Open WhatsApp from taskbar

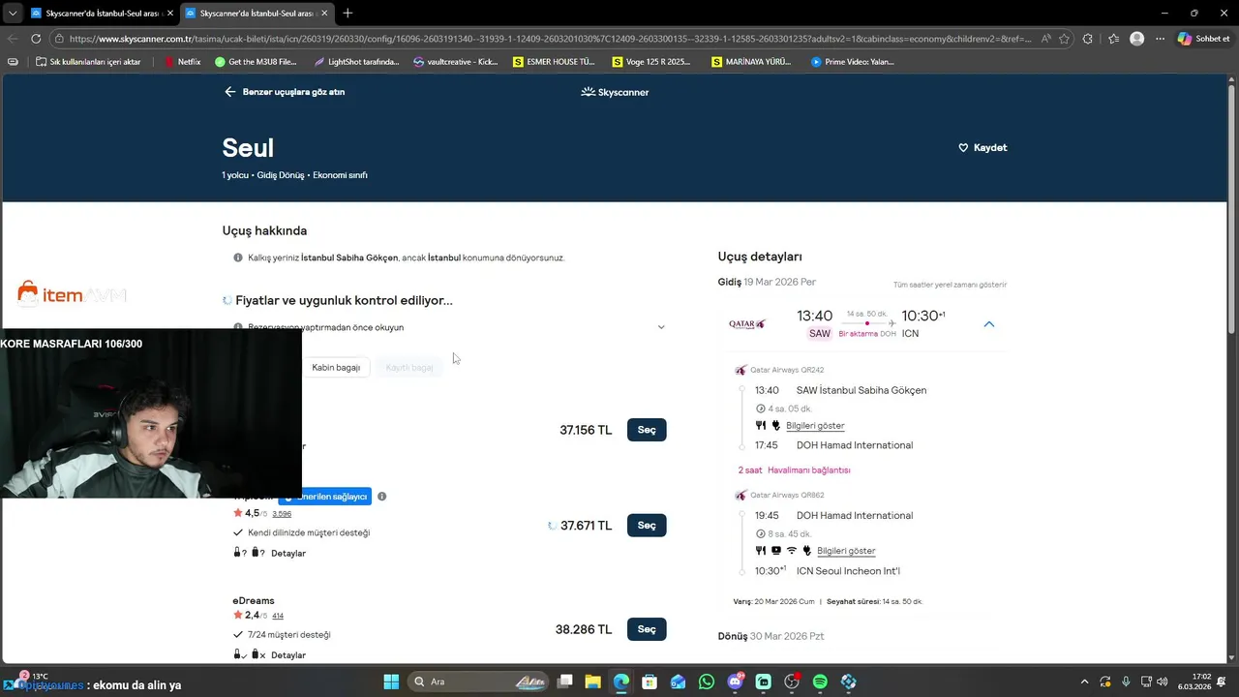tap(707, 682)
